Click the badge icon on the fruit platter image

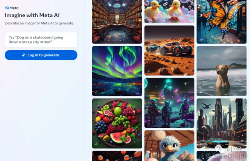tap(96, 145)
